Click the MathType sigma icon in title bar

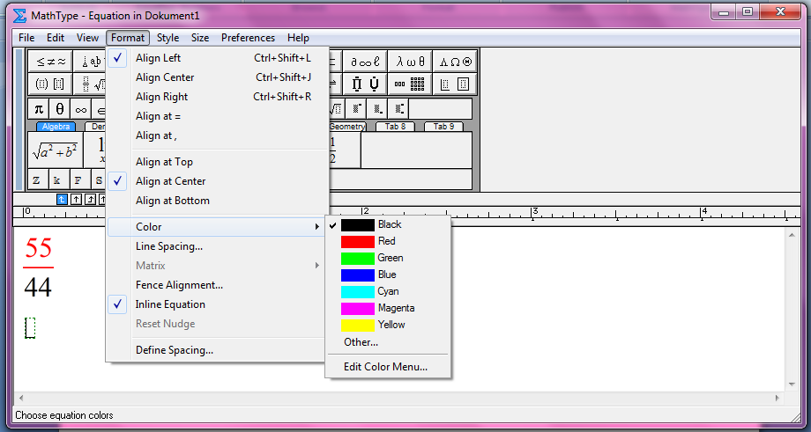19,16
